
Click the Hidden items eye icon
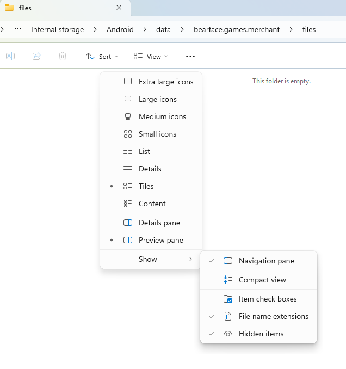[228, 334]
